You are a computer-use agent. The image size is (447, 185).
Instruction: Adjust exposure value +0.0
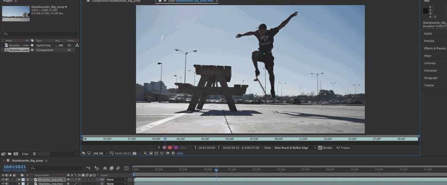(x=180, y=153)
